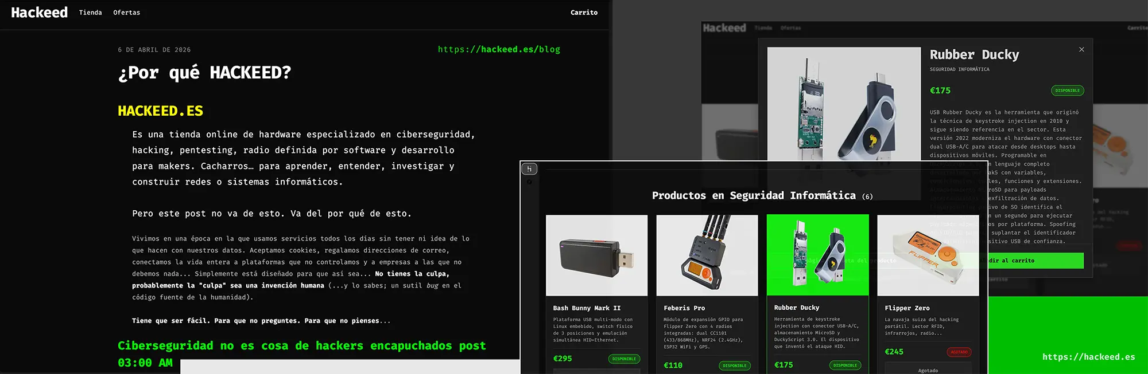This screenshot has width=1148, height=374.
Task: Click the Tiene que ser fácil bold line
Action: [x=261, y=321]
